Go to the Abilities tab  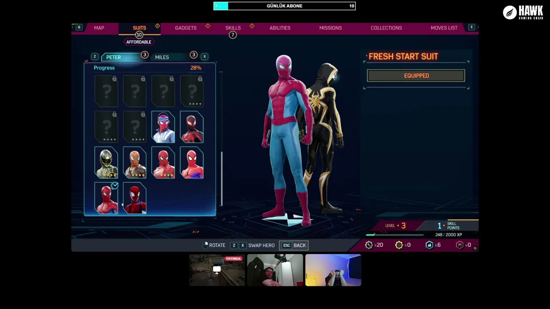[x=280, y=28]
